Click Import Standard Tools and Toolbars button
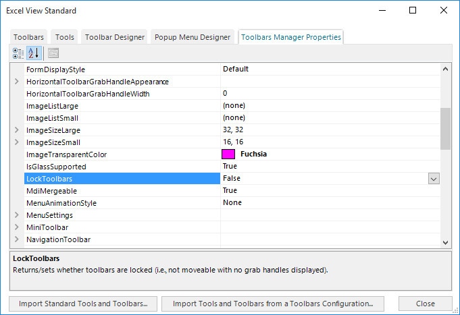460x315 pixels. click(83, 304)
